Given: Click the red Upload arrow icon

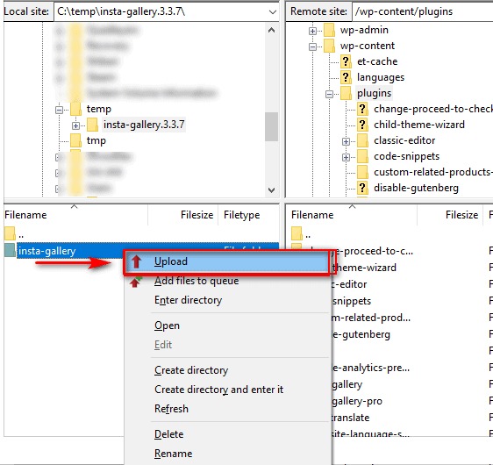Looking at the screenshot, I should click(136, 261).
